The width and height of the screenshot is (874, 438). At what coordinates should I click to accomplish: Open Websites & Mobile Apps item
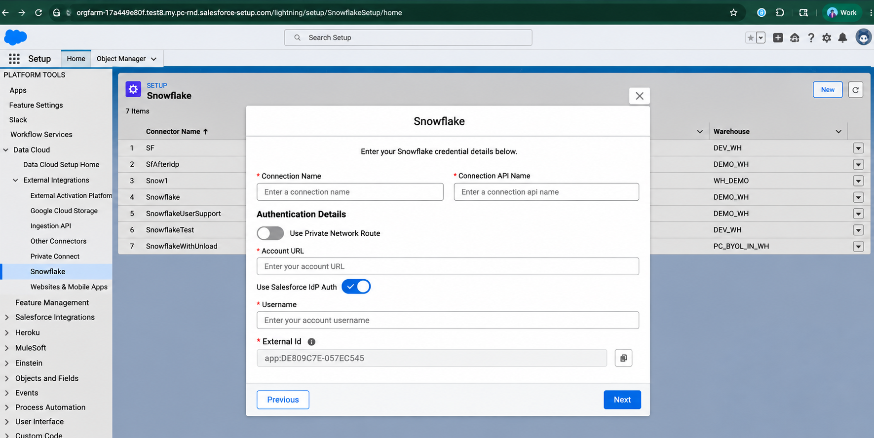pyautogui.click(x=69, y=287)
